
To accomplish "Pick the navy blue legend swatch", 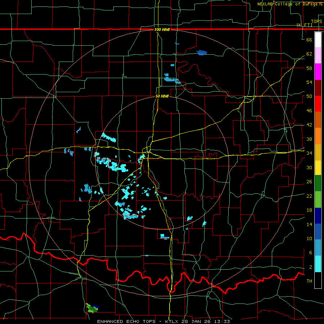I will [318, 216].
